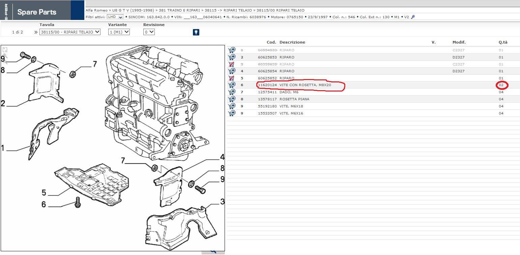520x255 pixels.
Task: Click the SINCOM: 163.842.0.0 filter text
Action: 149,17
